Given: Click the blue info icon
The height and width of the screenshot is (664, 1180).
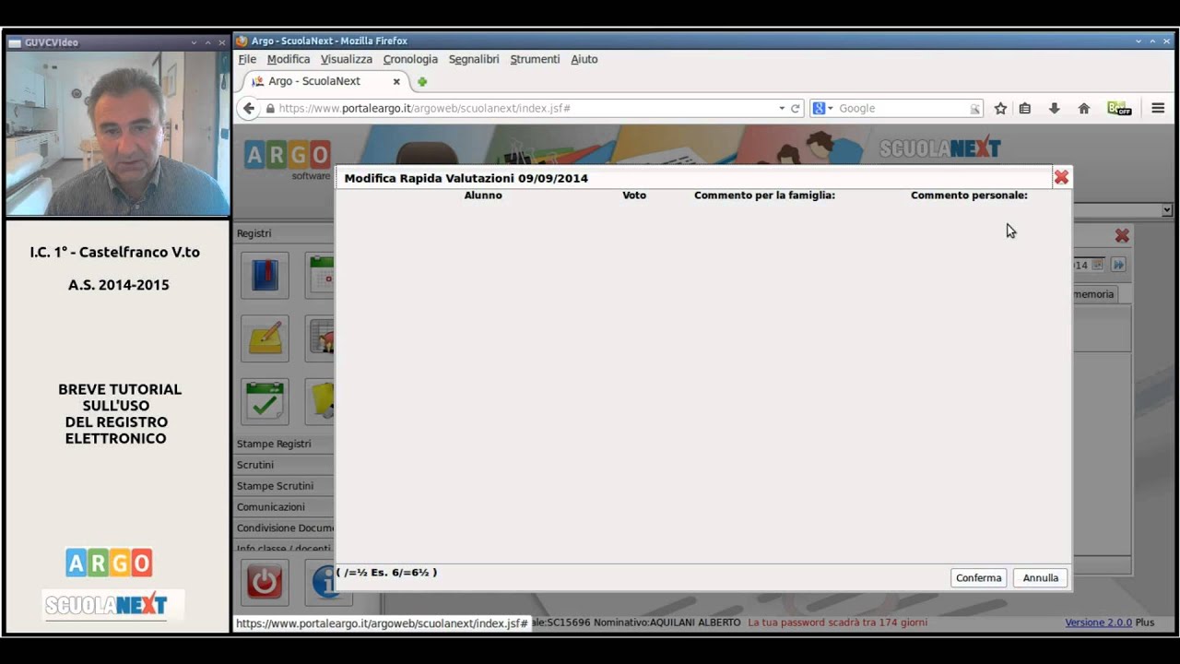Looking at the screenshot, I should [323, 582].
